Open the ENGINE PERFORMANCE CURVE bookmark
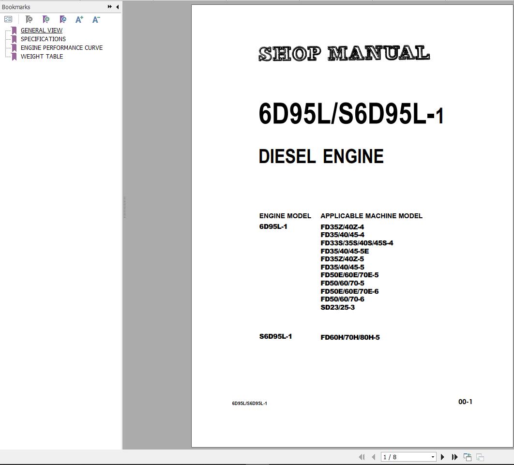Screen dimensions: 514x465 pyautogui.click(x=61, y=48)
